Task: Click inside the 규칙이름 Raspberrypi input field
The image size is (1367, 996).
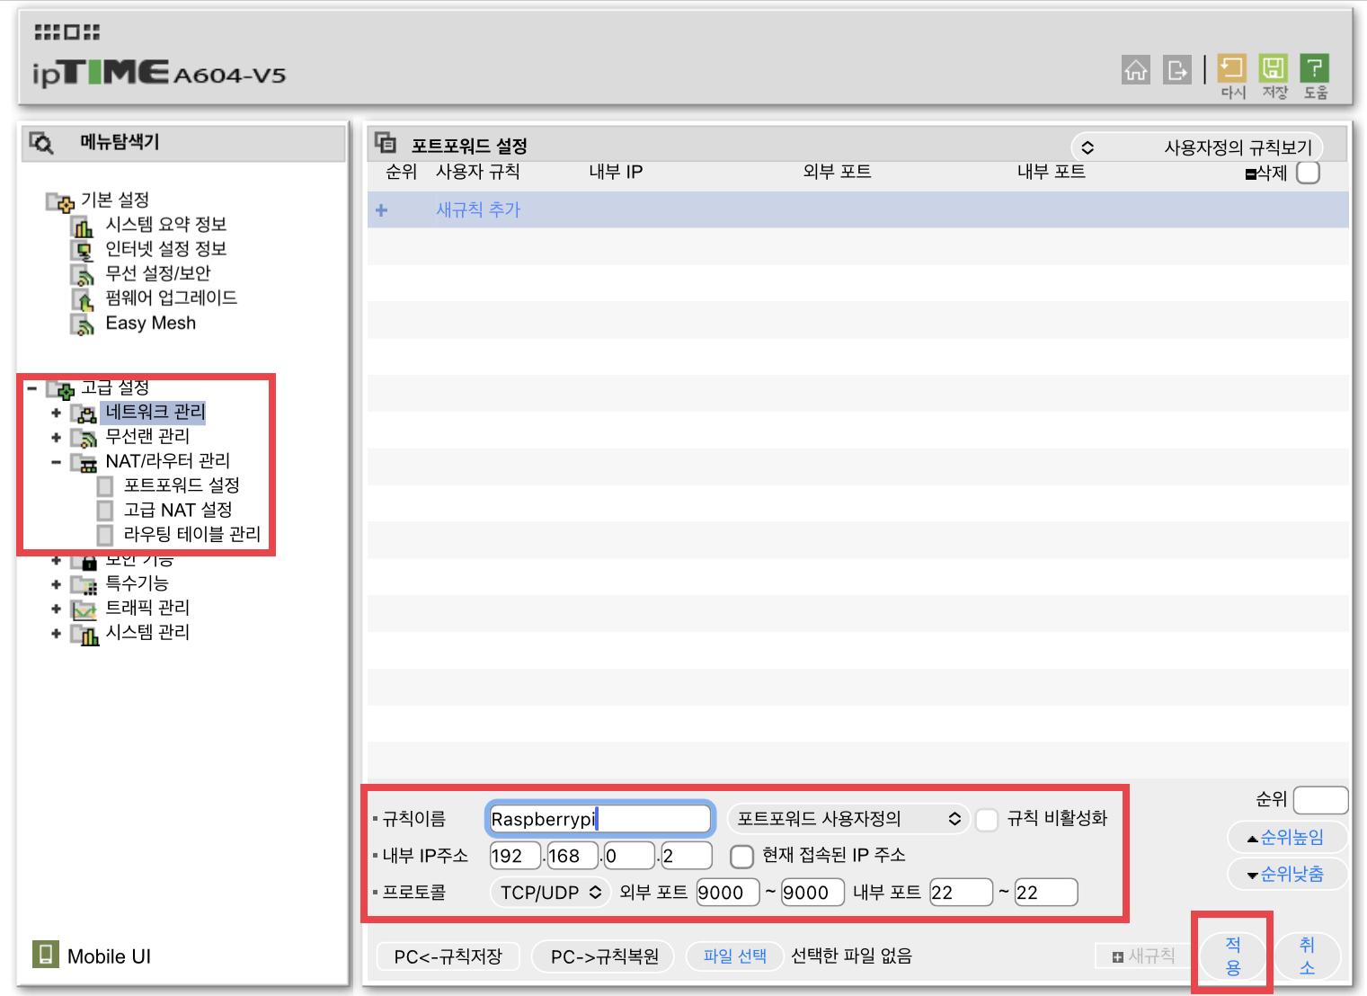Action: tap(599, 818)
